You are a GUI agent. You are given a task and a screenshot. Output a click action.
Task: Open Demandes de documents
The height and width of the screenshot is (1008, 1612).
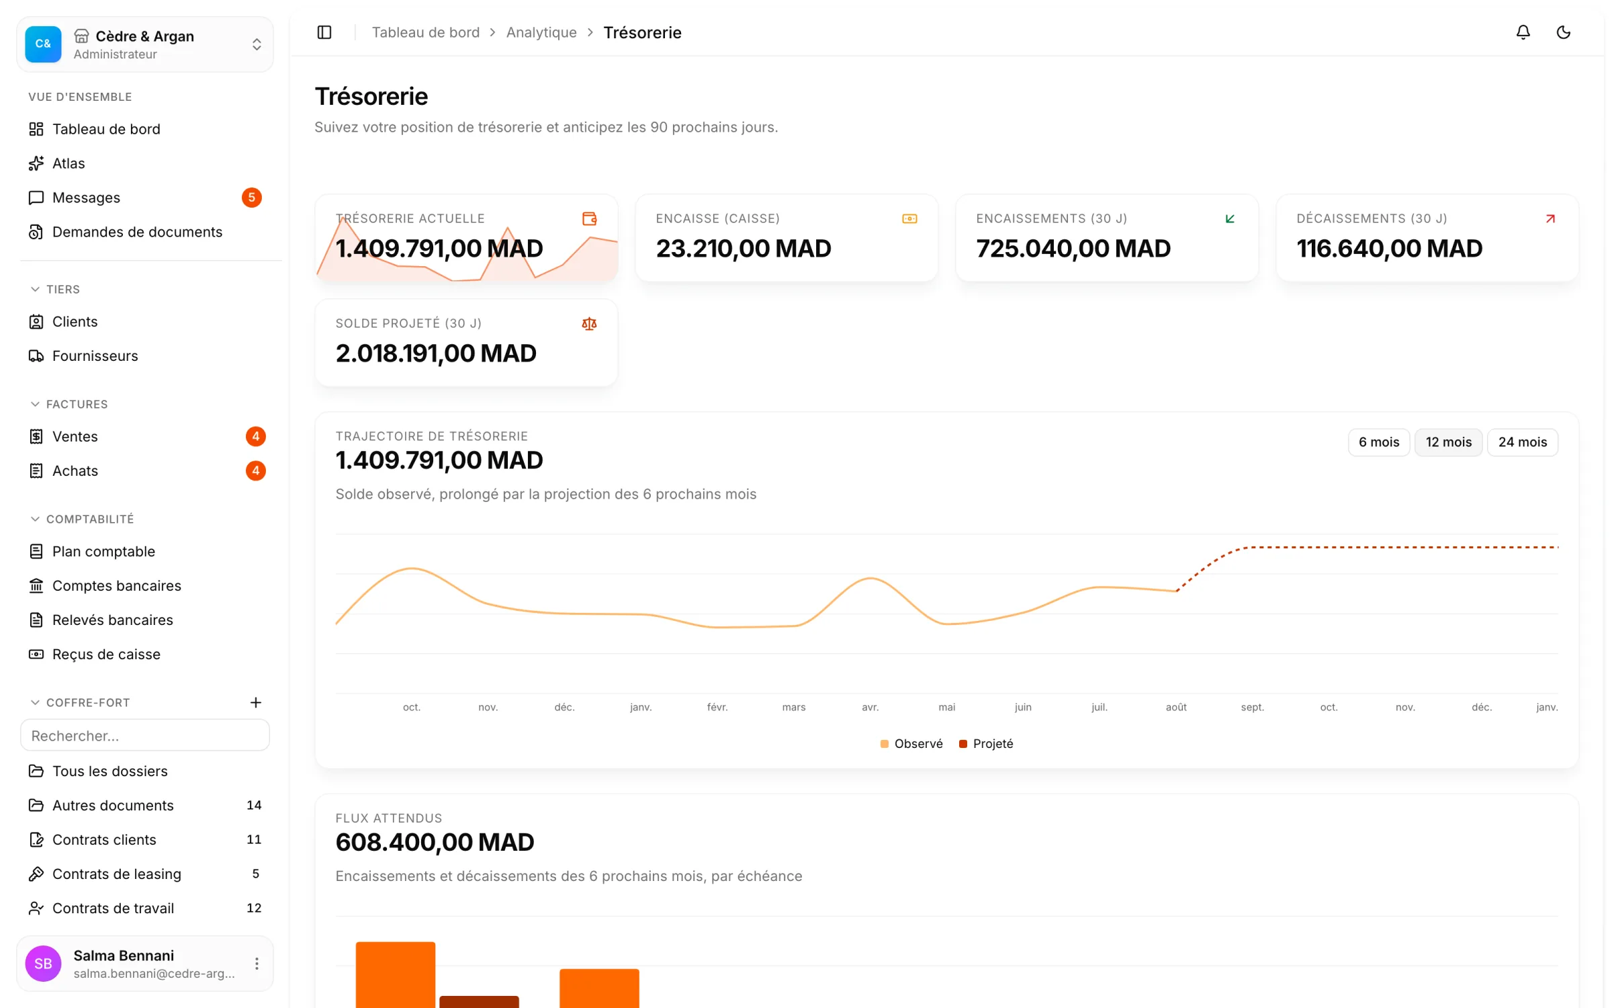145,232
